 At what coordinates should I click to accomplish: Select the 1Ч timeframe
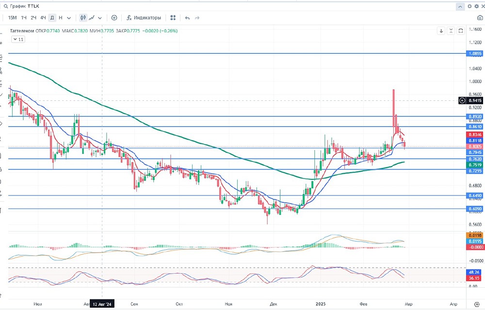24,18
